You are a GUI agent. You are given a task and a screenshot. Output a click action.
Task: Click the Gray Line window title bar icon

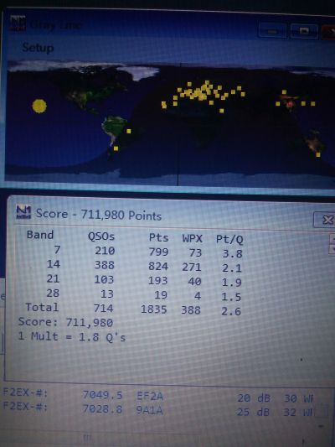pyautogui.click(x=18, y=23)
